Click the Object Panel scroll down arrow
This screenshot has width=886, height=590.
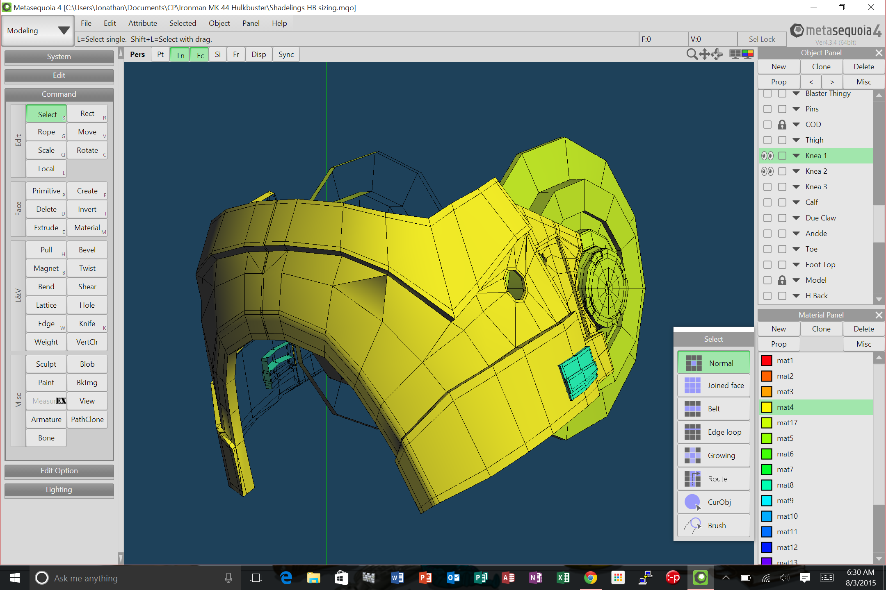879,300
